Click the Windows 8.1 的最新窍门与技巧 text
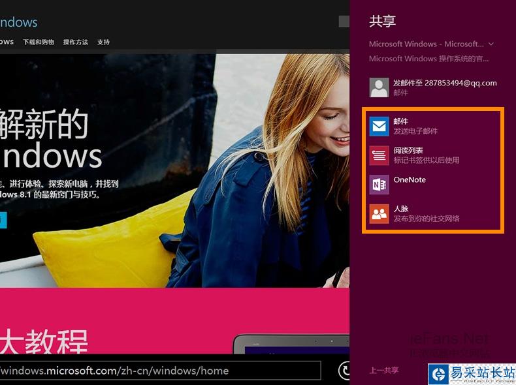 (50, 194)
